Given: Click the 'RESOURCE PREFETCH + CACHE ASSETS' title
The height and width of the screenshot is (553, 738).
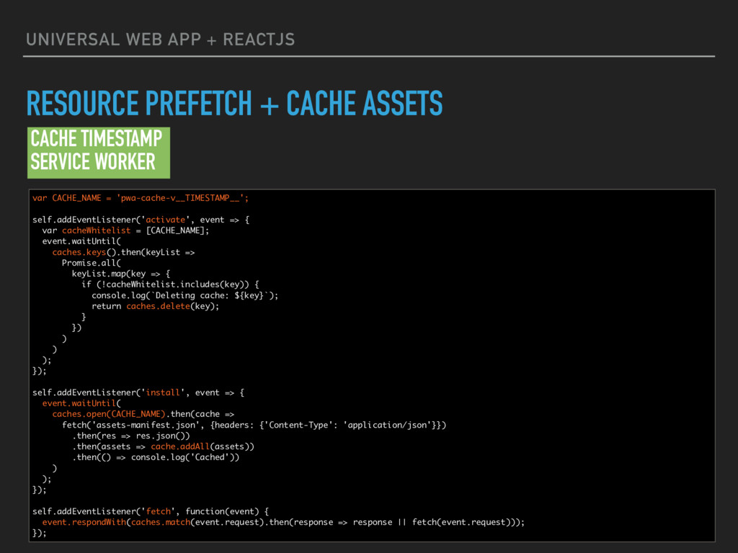Looking at the screenshot, I should pyautogui.click(x=234, y=103).
